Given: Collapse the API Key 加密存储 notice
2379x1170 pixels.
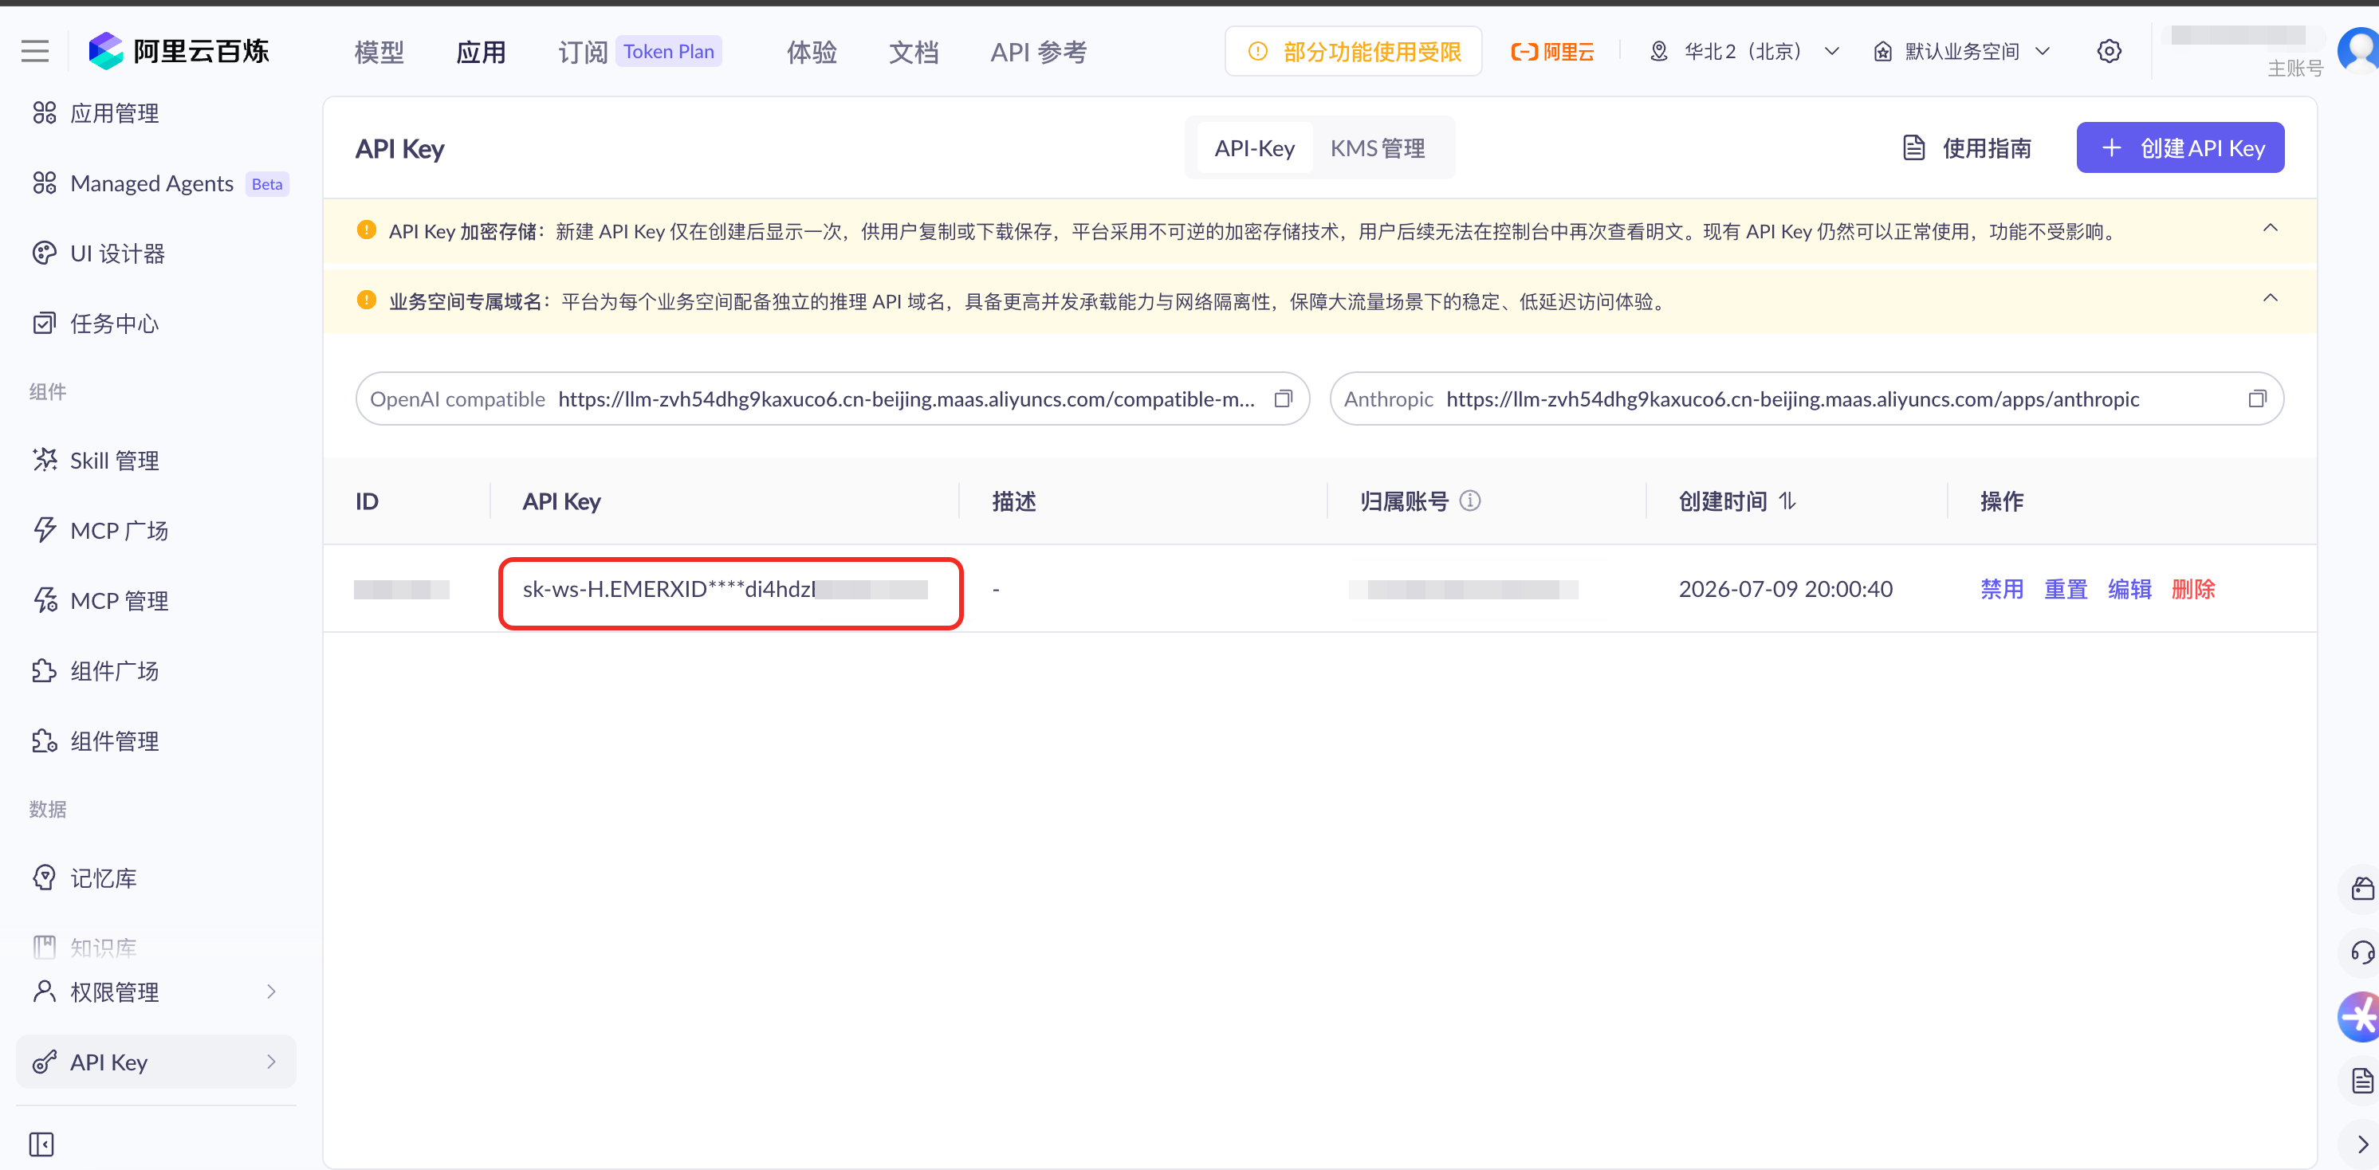Looking at the screenshot, I should coord(2270,228).
